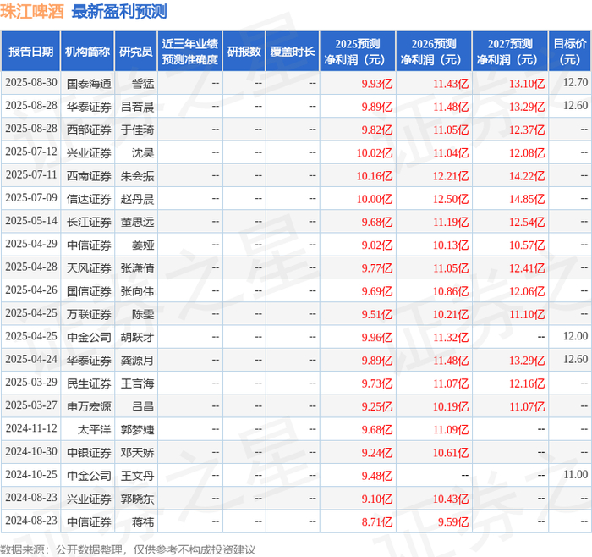Image resolution: width=592 pixels, height=557 pixels.
Task: Click the 目标价 column header
Action: click(570, 52)
